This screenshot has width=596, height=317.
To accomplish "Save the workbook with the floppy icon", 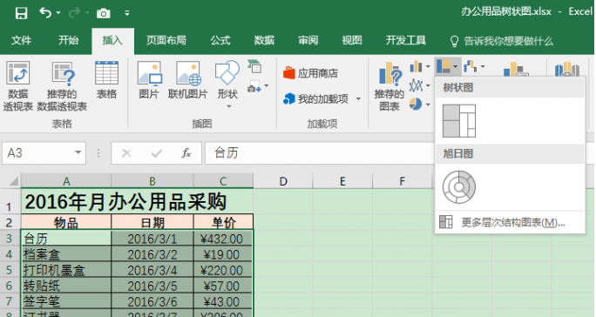I will 21,13.
